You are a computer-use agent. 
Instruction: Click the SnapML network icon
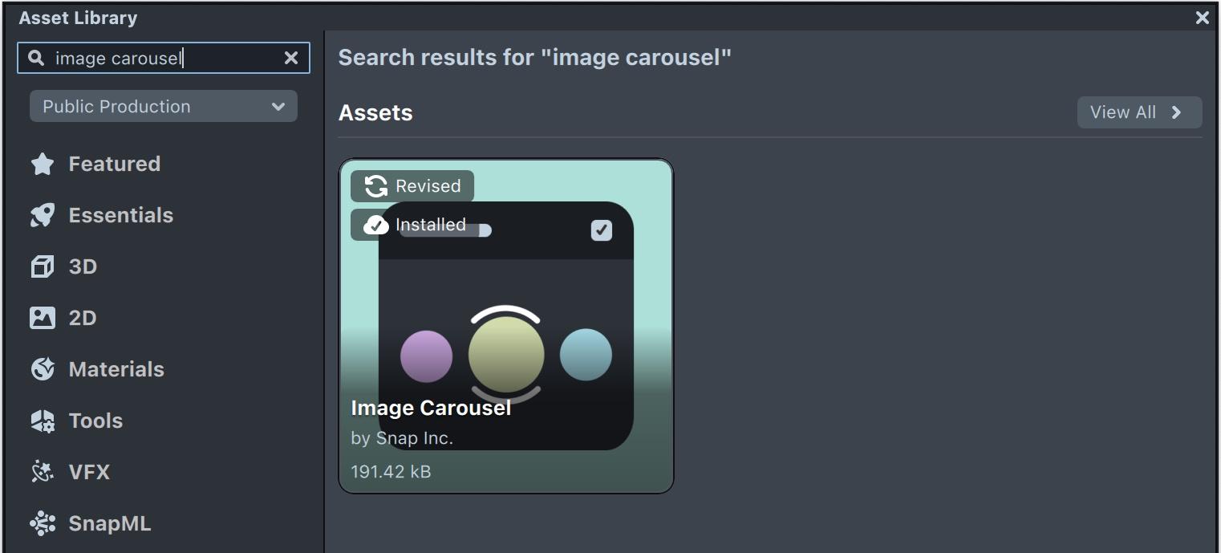[42, 523]
